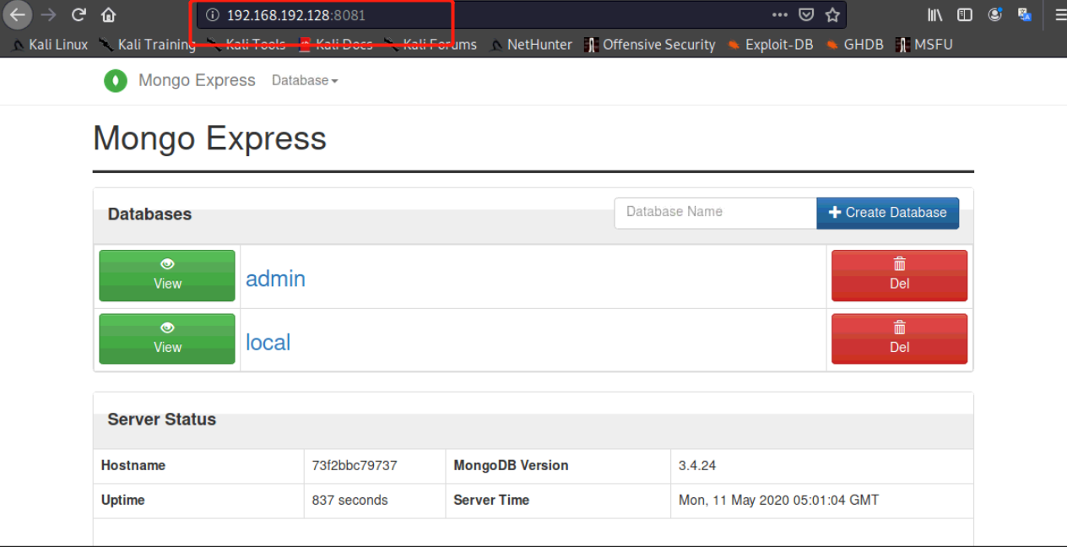Open the Offensive Security bookmark
This screenshot has width=1067, height=547.
coord(650,45)
